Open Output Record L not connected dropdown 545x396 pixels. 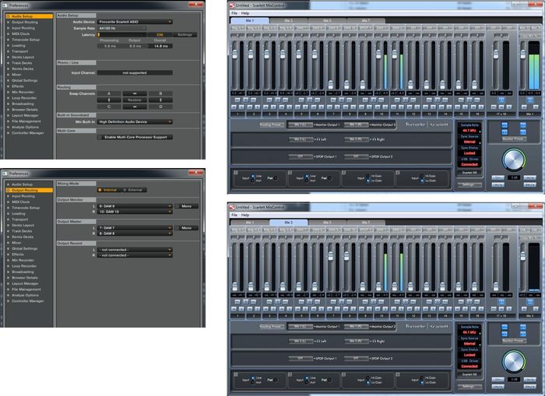point(135,250)
